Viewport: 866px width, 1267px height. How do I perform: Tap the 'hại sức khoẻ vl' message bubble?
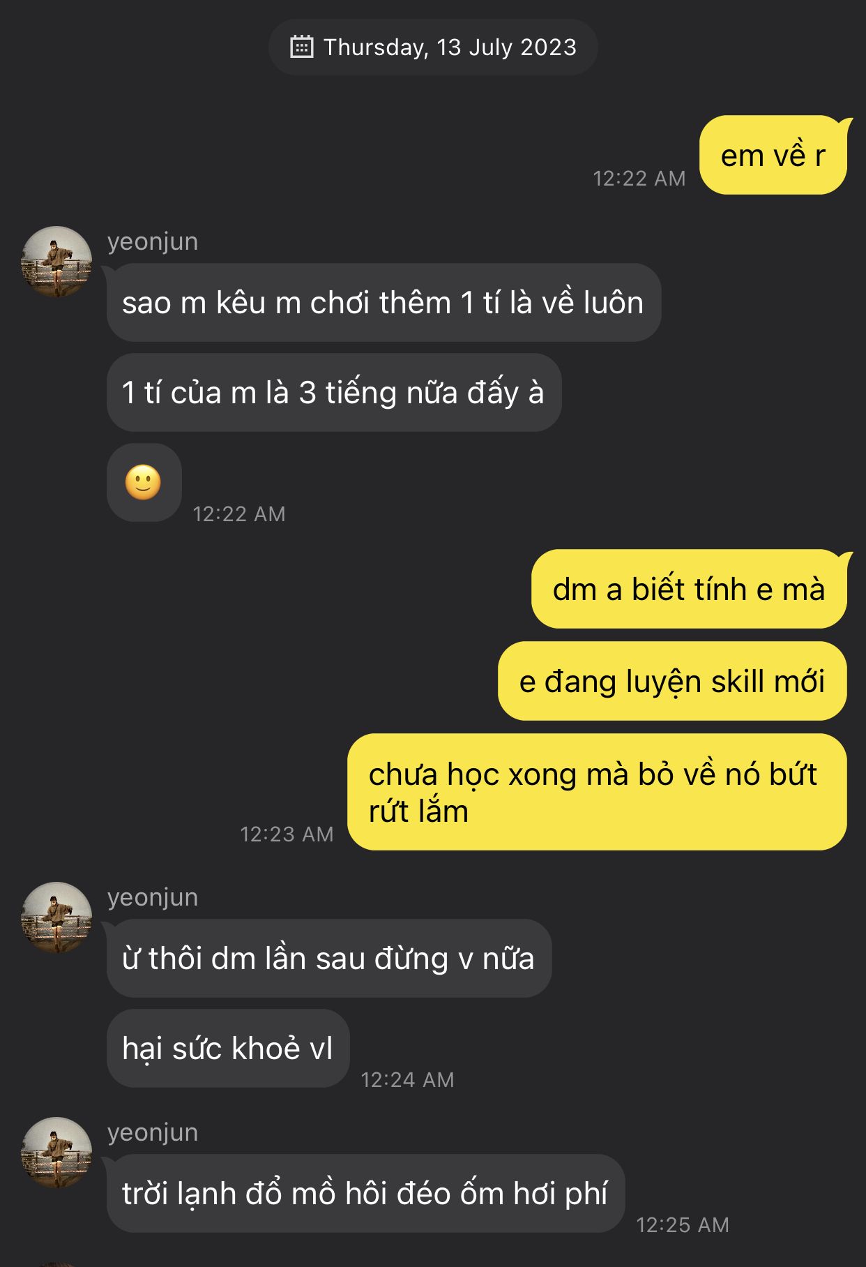[x=227, y=1048]
